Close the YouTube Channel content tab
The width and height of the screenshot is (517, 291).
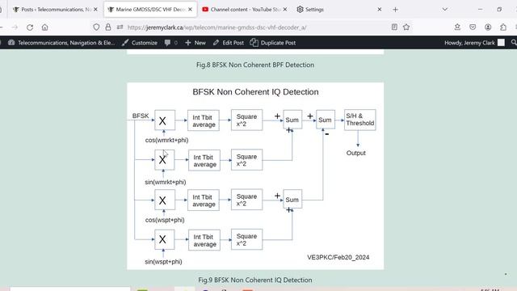pos(285,10)
